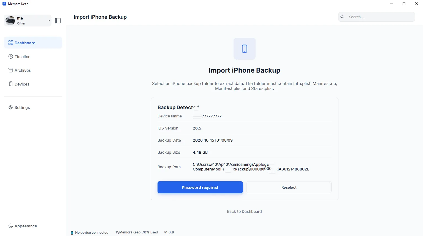Click 'H:/MemoraKeep 70% used' storage status
Image resolution: width=423 pixels, height=237 pixels.
click(136, 232)
